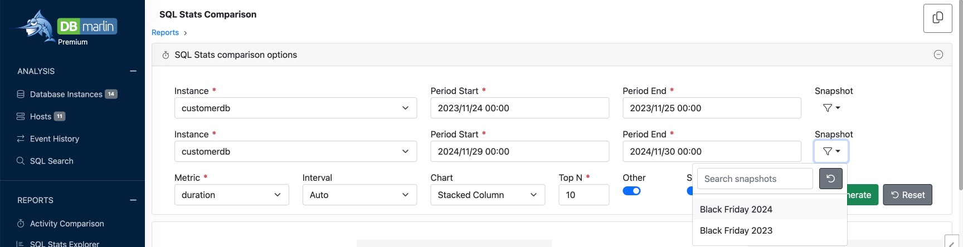Screen dimensions: 963x247
Task: Expand the Interval Auto dropdown
Action: pyautogui.click(x=359, y=195)
